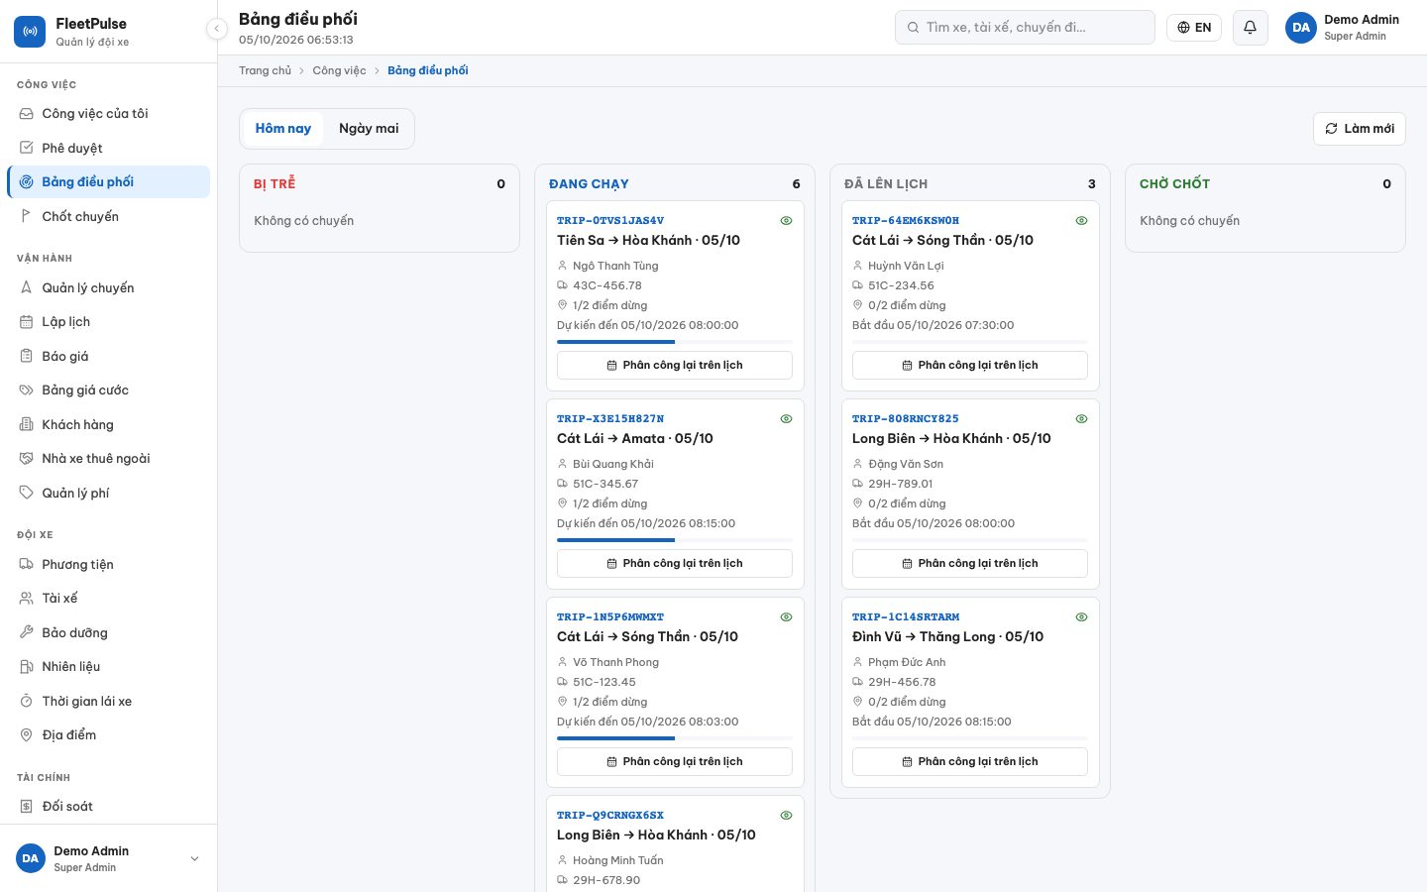Collapse the sidebar with chevron button
Viewport: 1427px width, 892px height.
pos(217,29)
